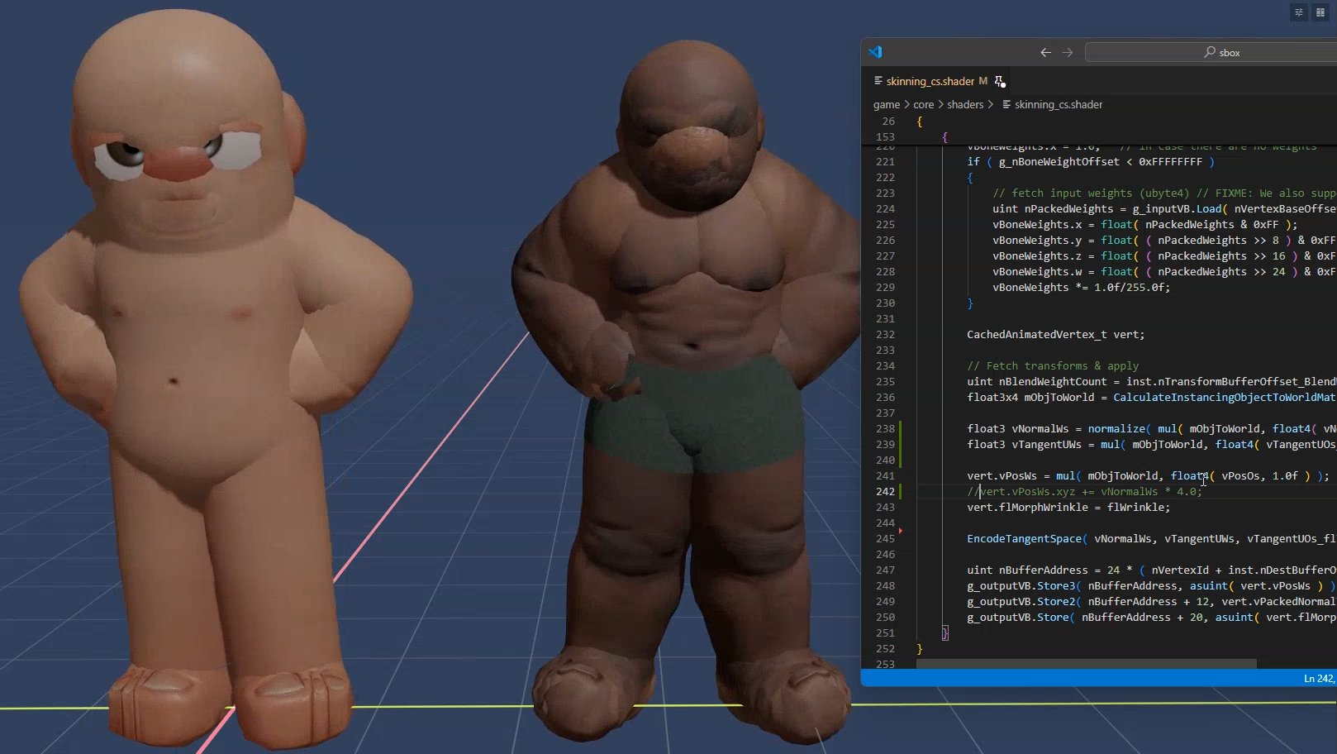This screenshot has width=1337, height=754.
Task: Click line number 247 in the gutter
Action: pyautogui.click(x=885, y=570)
